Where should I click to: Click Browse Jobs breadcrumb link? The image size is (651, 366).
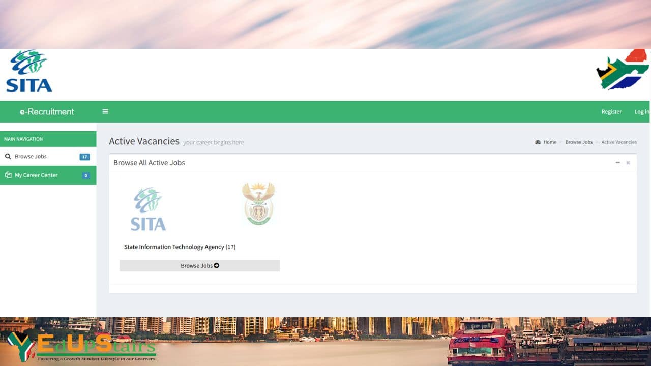[x=579, y=142]
